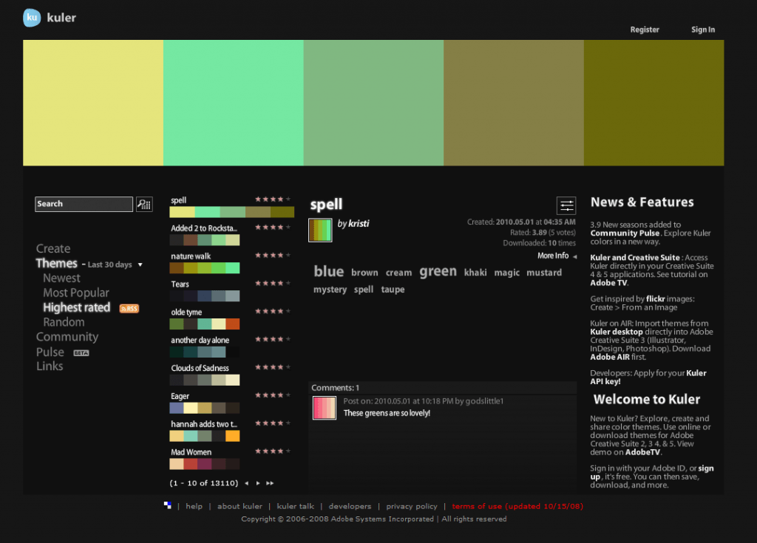Click star rating of spell theme
This screenshot has width=757, height=543.
[273, 199]
